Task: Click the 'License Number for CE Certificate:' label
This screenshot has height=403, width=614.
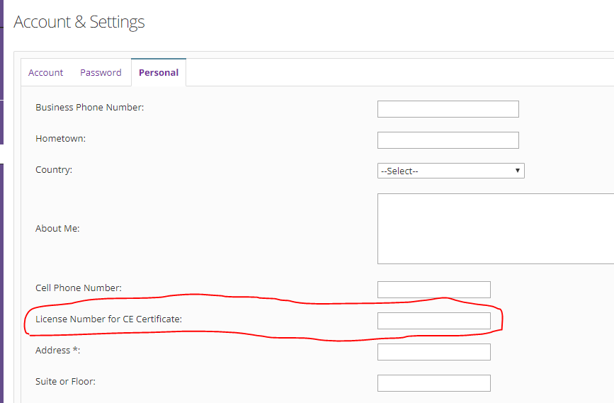Action: click(x=108, y=319)
